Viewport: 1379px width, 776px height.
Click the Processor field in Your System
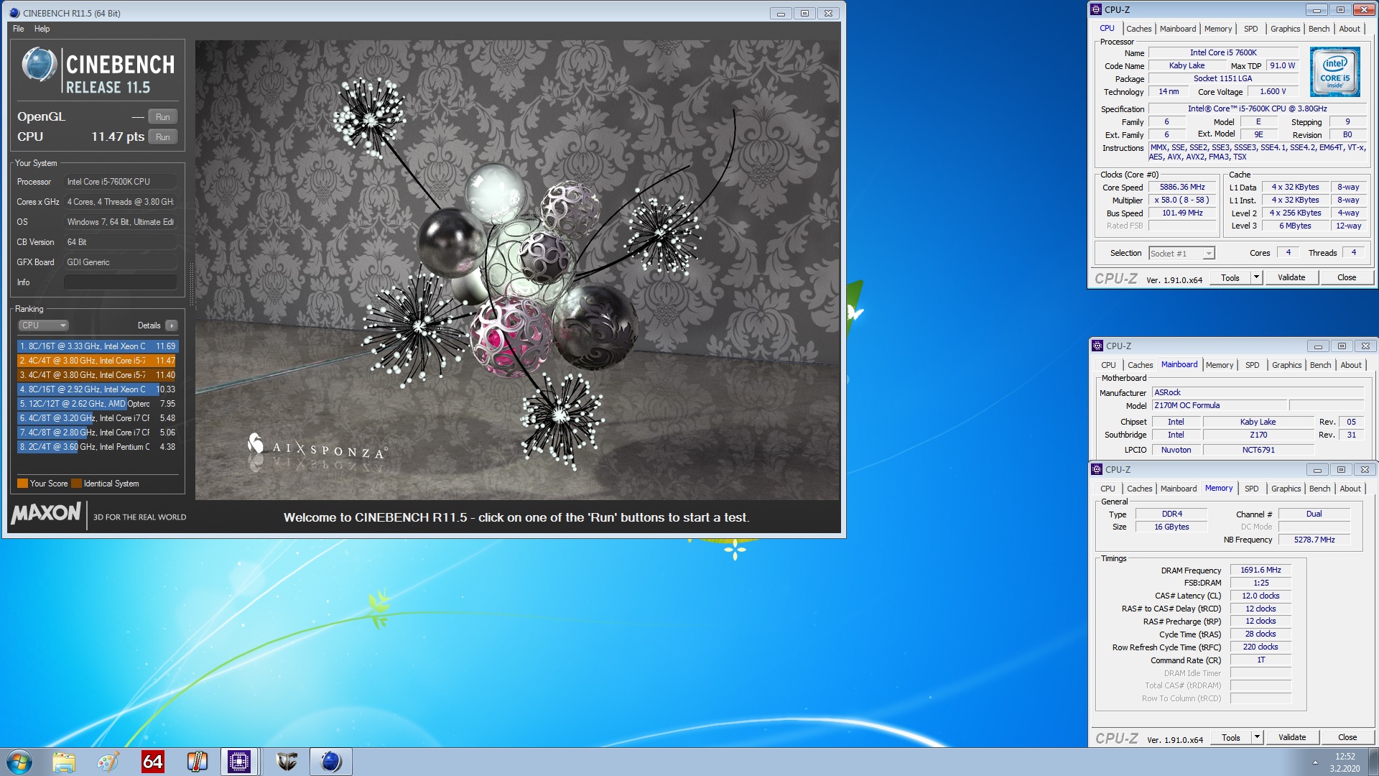click(121, 182)
